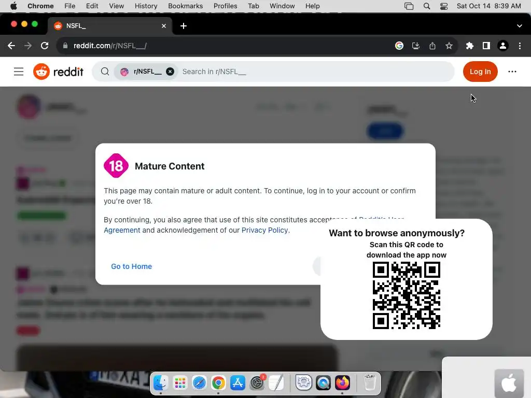Select the NSFL_ browser tab

109,26
